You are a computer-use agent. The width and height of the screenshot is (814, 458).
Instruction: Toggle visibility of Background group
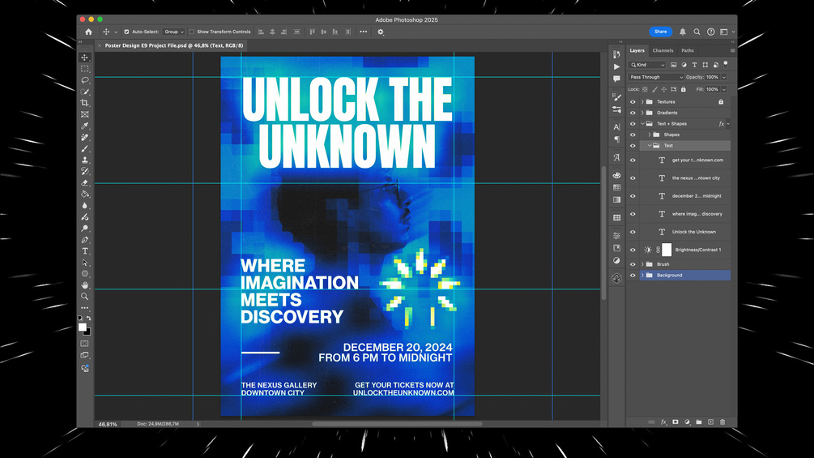pyautogui.click(x=633, y=276)
